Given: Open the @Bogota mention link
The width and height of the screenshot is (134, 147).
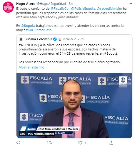Looking at the screenshot, I should 28,26.
